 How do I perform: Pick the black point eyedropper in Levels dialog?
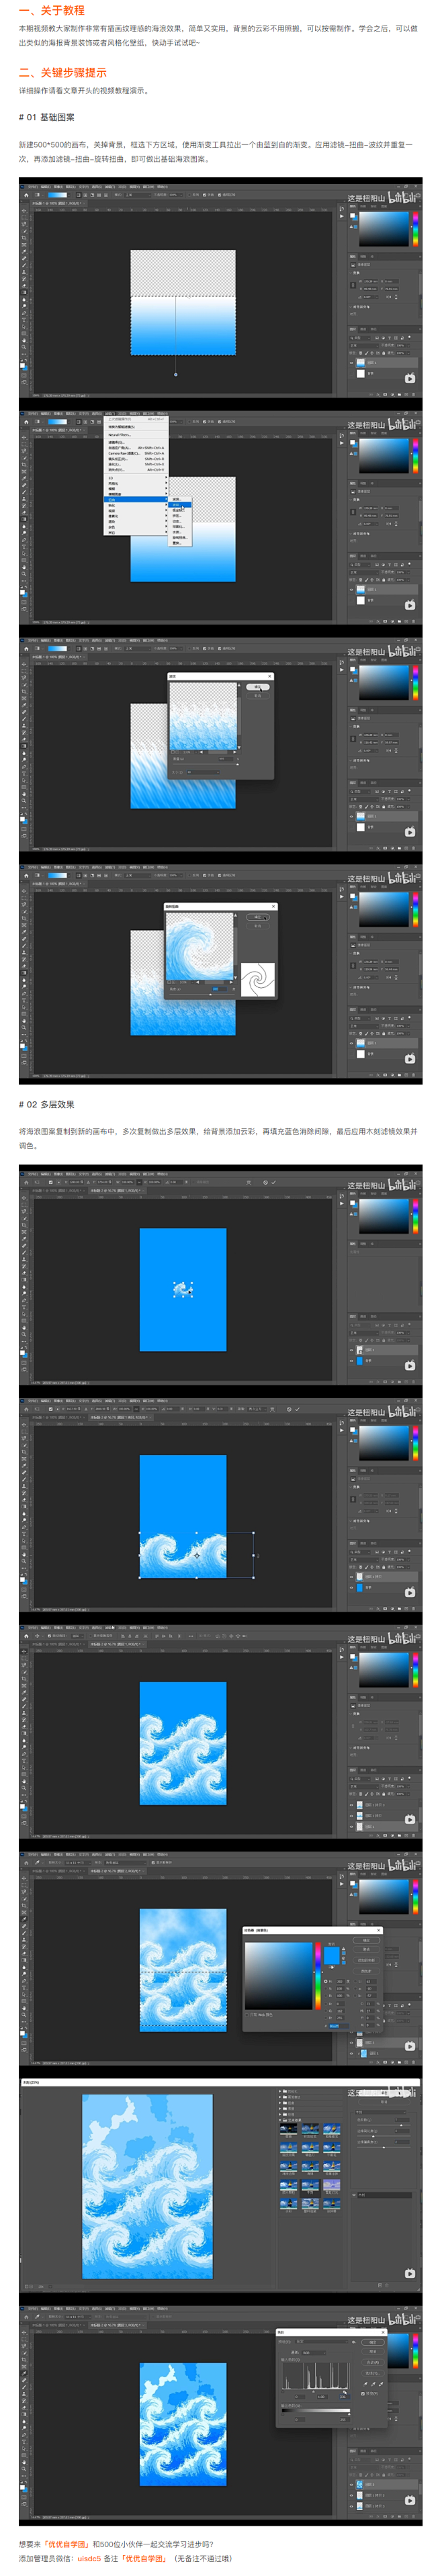pyautogui.click(x=365, y=2385)
